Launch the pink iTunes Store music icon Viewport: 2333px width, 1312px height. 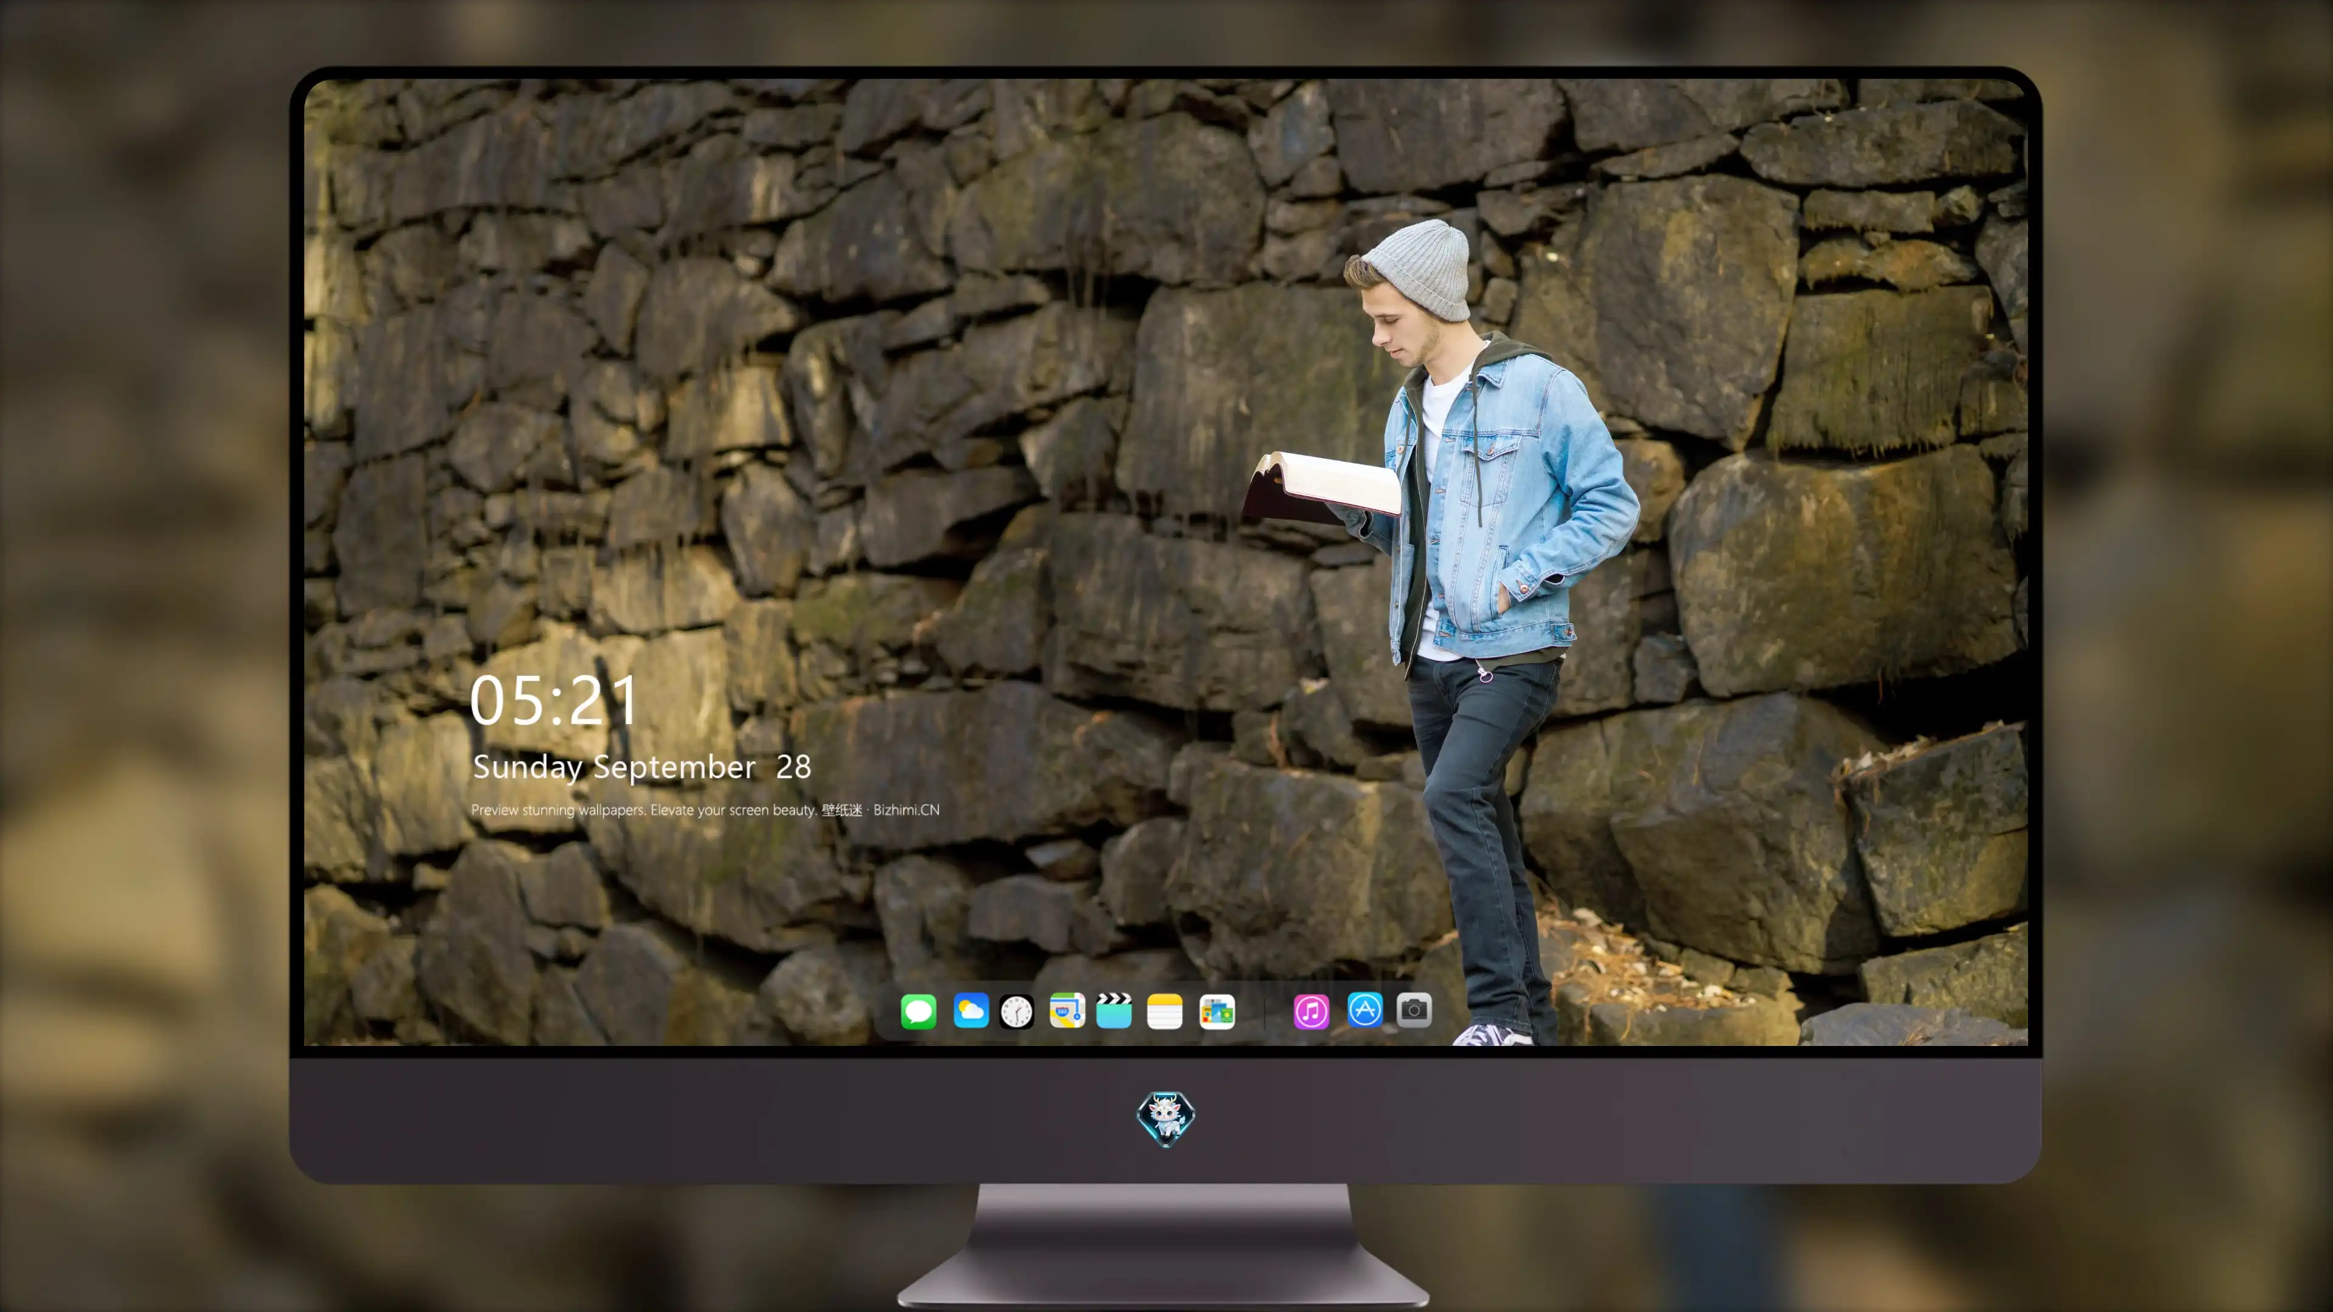(1312, 1011)
